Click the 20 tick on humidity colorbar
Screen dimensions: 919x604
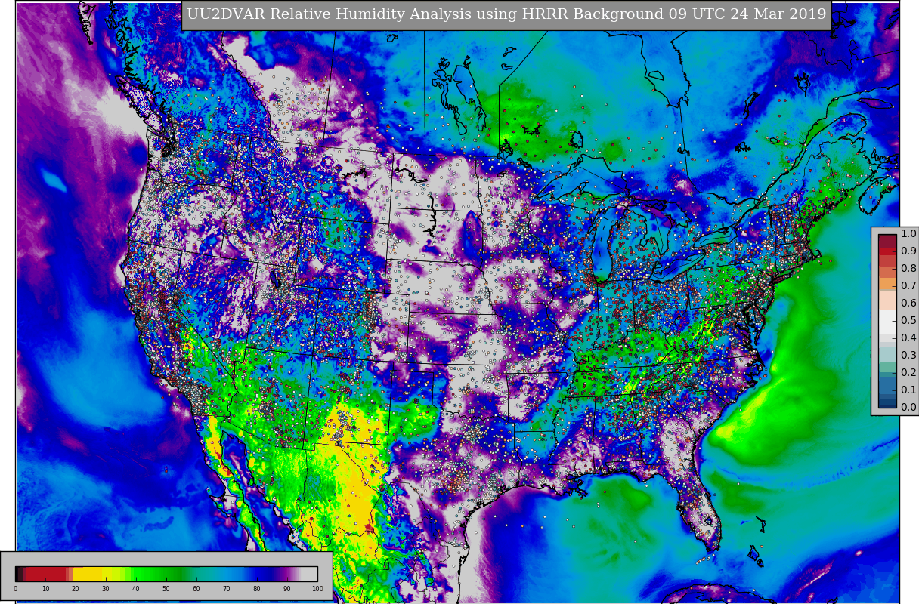coord(76,589)
